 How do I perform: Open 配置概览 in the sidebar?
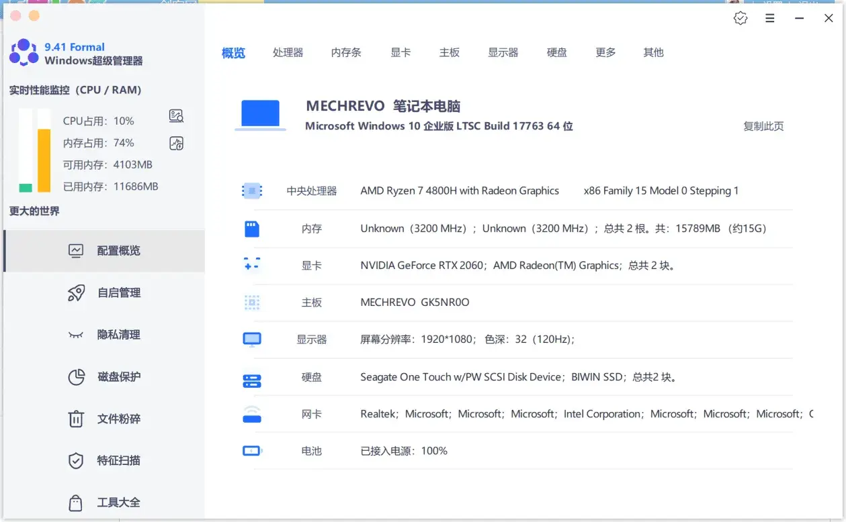[104, 251]
